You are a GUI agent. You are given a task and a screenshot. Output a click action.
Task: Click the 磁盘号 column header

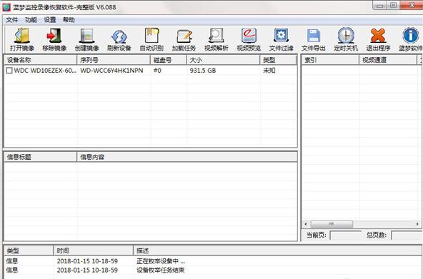pyautogui.click(x=169, y=60)
